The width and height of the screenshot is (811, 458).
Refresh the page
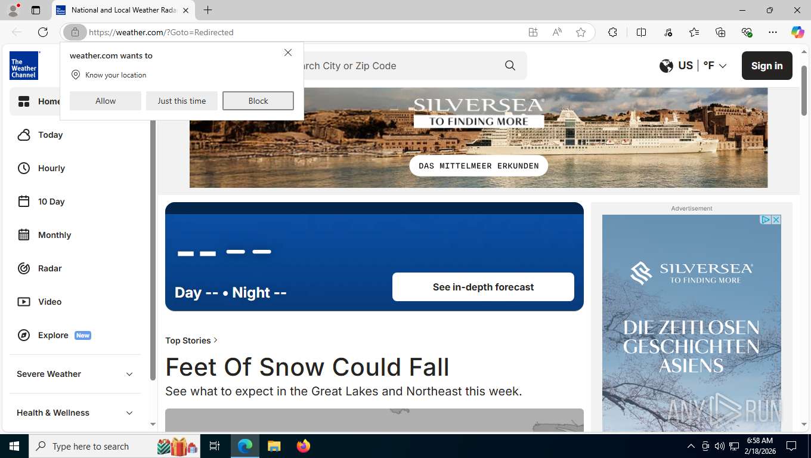pyautogui.click(x=43, y=32)
